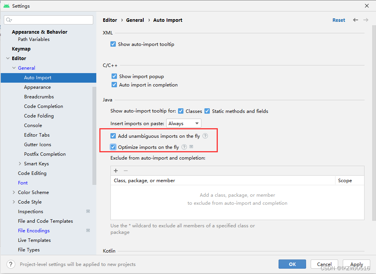
Task: Click help icon beside Add unambiguous imports
Action: [205, 136]
